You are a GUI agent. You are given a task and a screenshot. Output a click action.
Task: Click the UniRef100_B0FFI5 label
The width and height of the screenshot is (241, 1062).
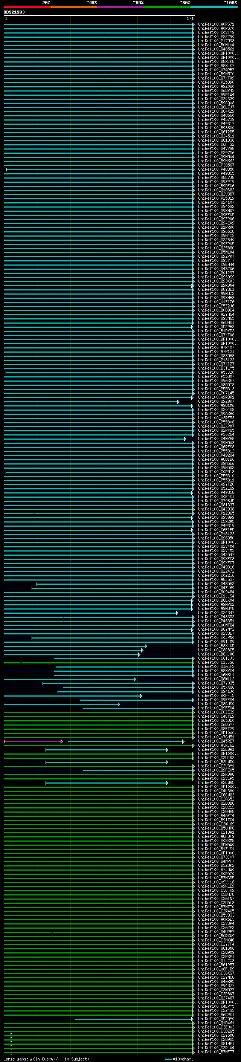coord(216,695)
